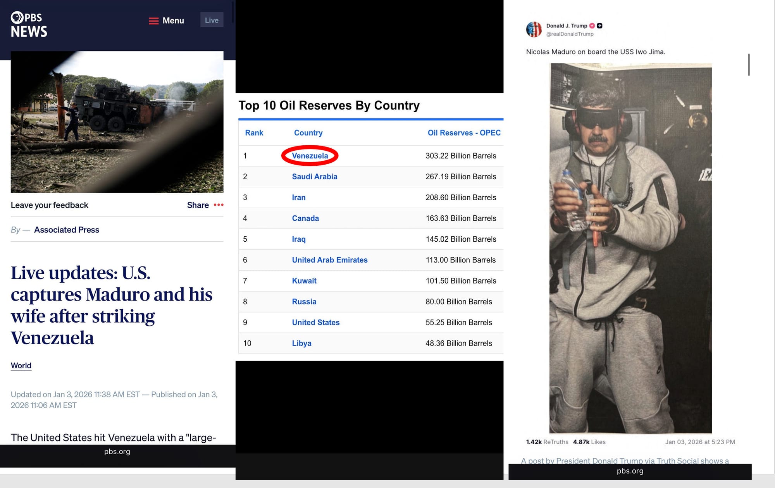Click the verified badge next to Trump
The image size is (775, 488).
(x=592, y=26)
